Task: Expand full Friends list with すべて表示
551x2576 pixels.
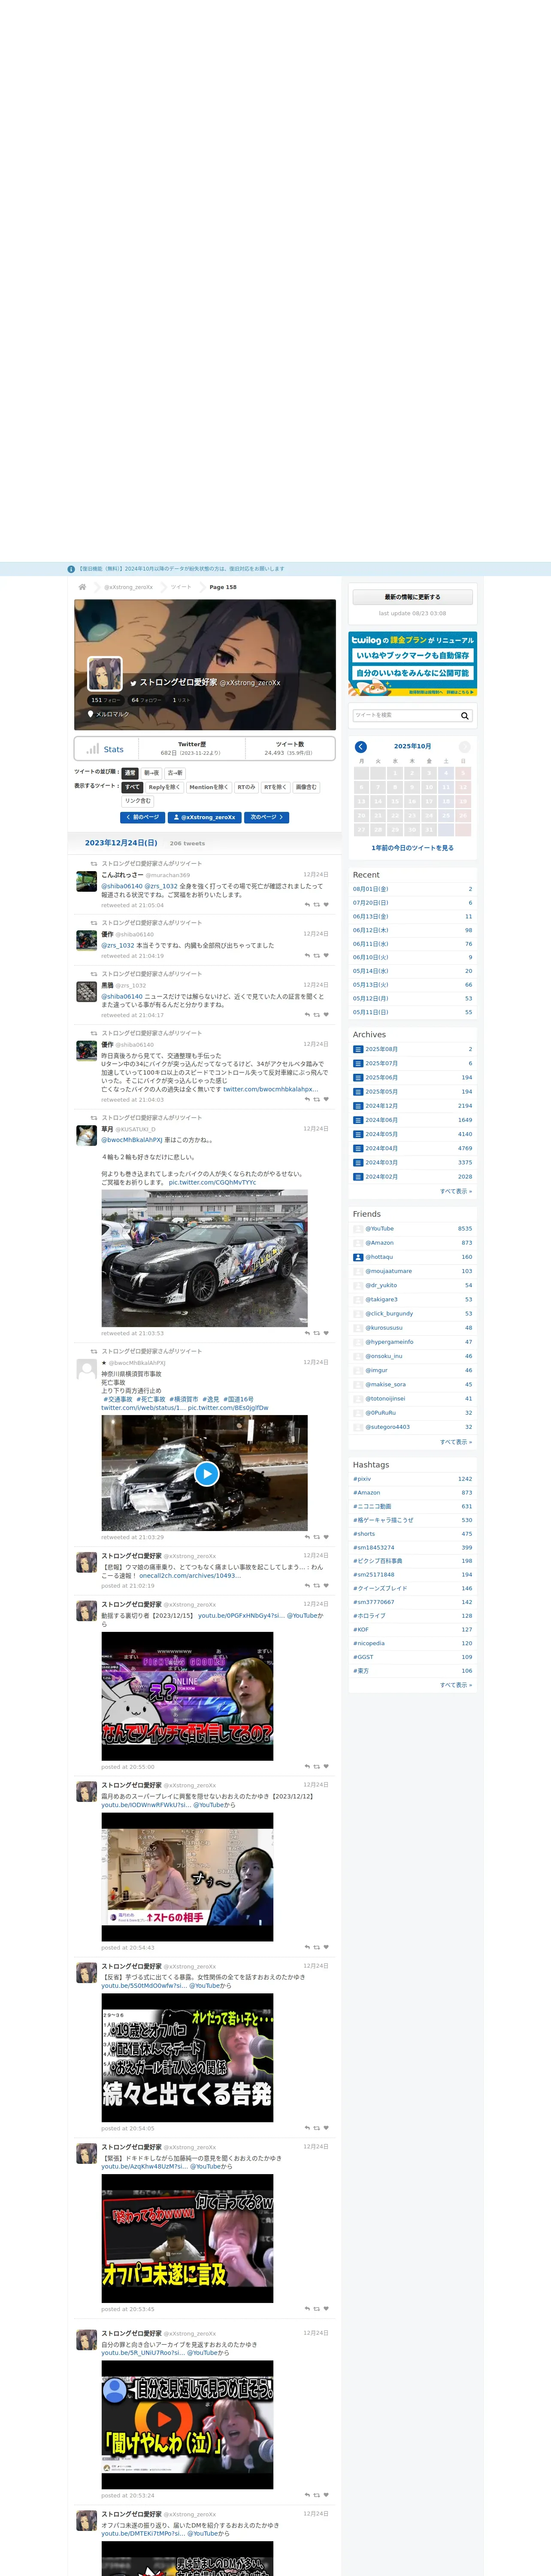Action: tap(456, 1442)
